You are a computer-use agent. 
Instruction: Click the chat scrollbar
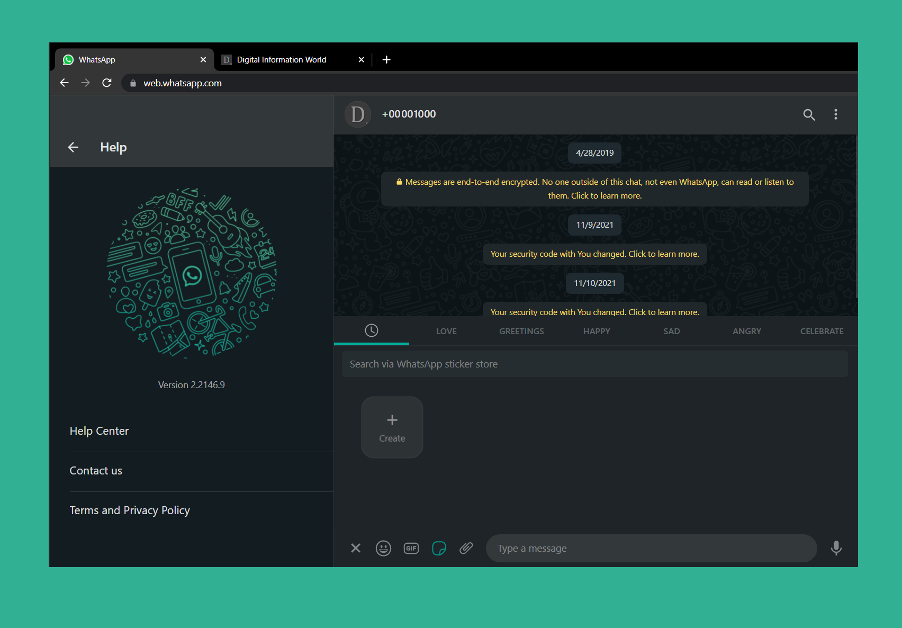(856, 217)
